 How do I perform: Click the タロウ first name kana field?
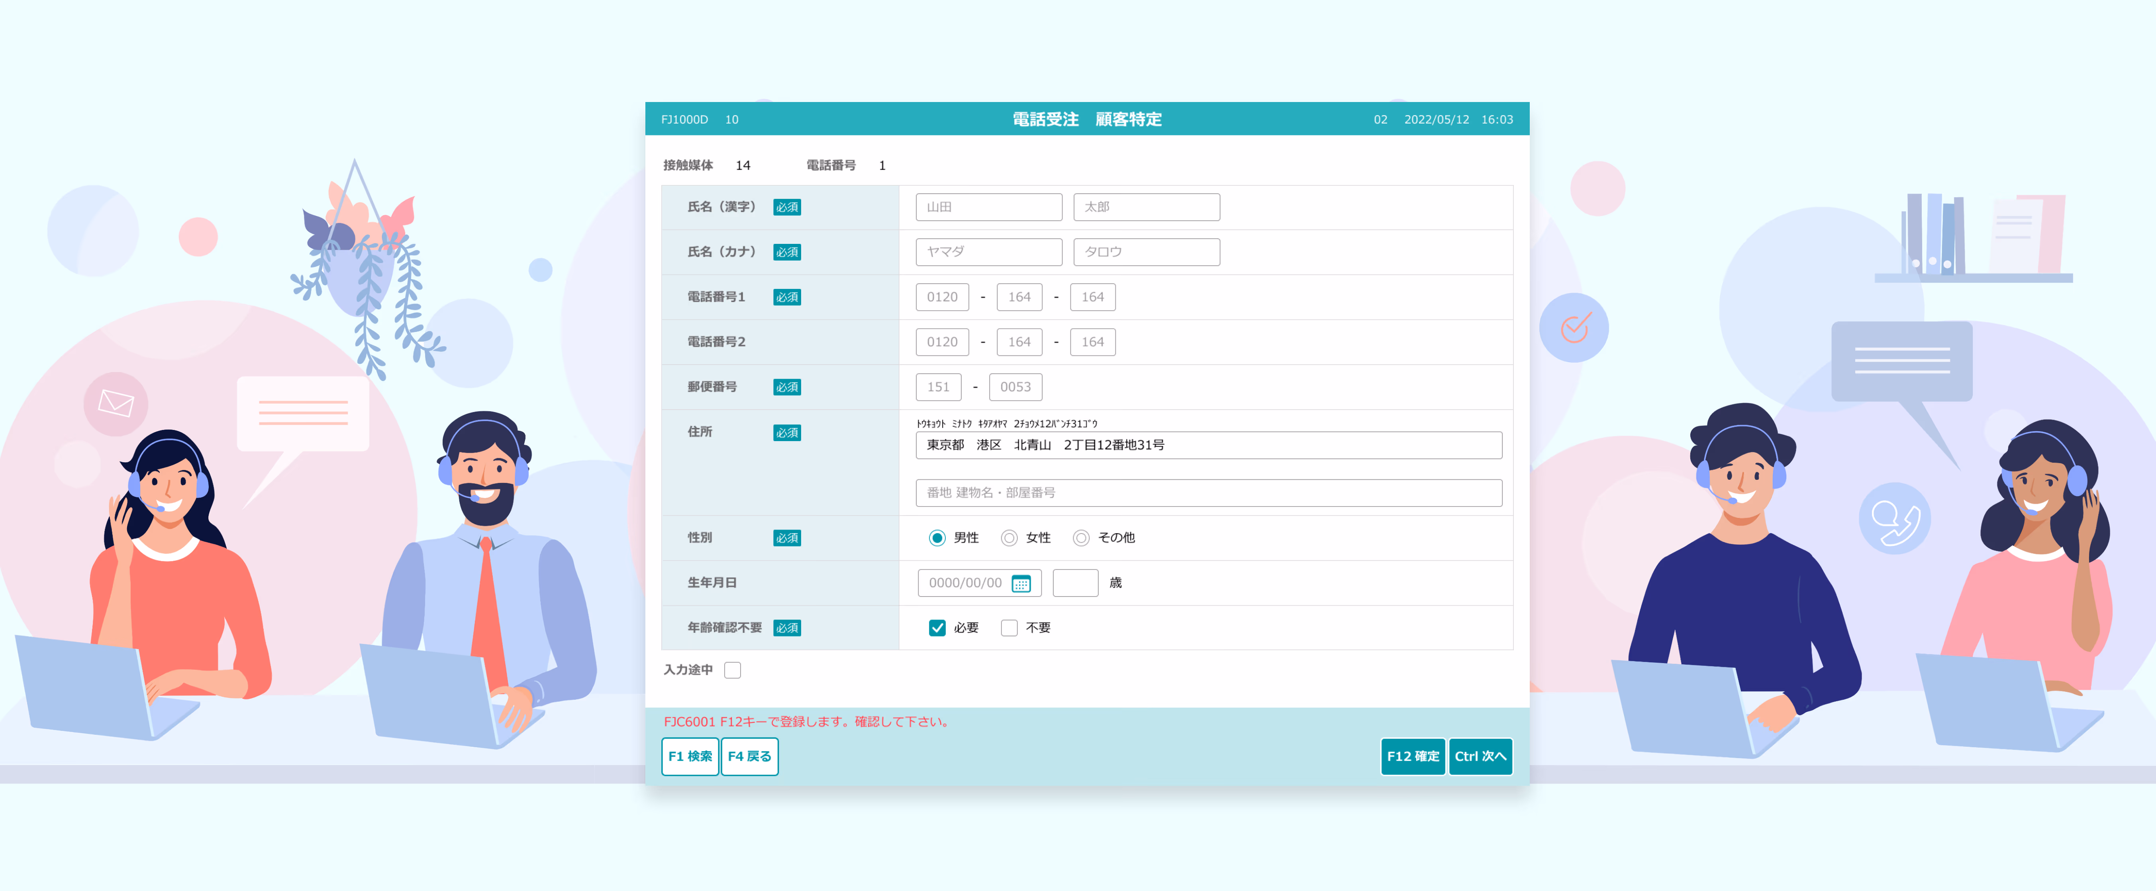click(x=1146, y=252)
